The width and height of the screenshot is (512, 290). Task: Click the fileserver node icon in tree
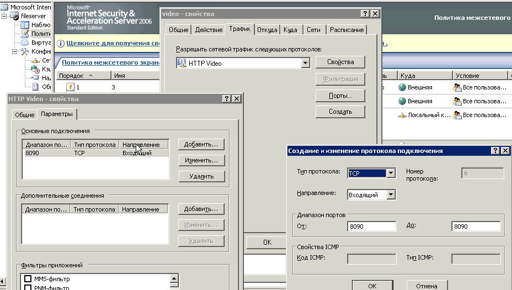pyautogui.click(x=14, y=15)
